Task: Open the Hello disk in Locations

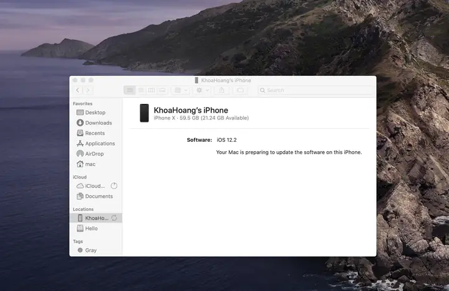Action: pos(96,228)
